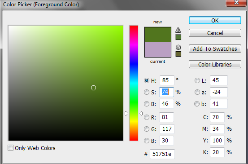The width and height of the screenshot is (248, 164).
Task: Click the Color Picker (Foreground Color) title text
Action: [41, 4]
